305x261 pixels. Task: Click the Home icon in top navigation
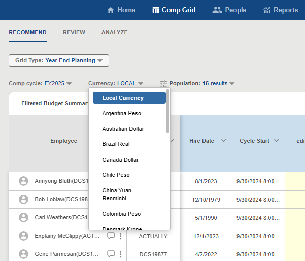(111, 10)
